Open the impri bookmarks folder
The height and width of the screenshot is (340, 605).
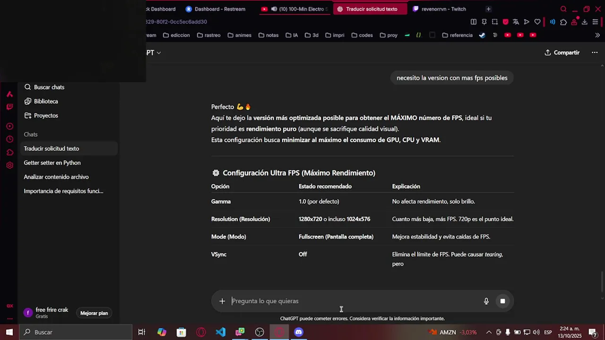tap(335, 35)
